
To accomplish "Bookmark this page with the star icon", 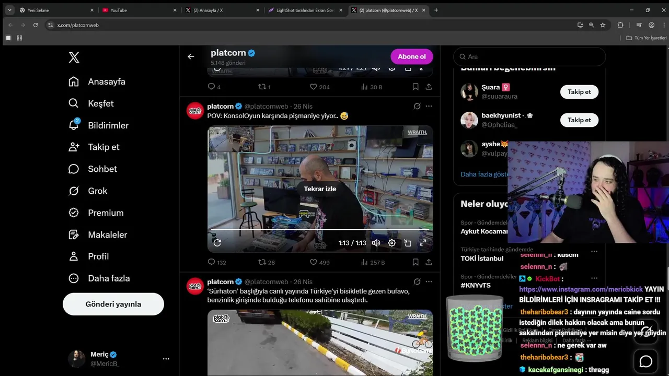I will coord(603,25).
